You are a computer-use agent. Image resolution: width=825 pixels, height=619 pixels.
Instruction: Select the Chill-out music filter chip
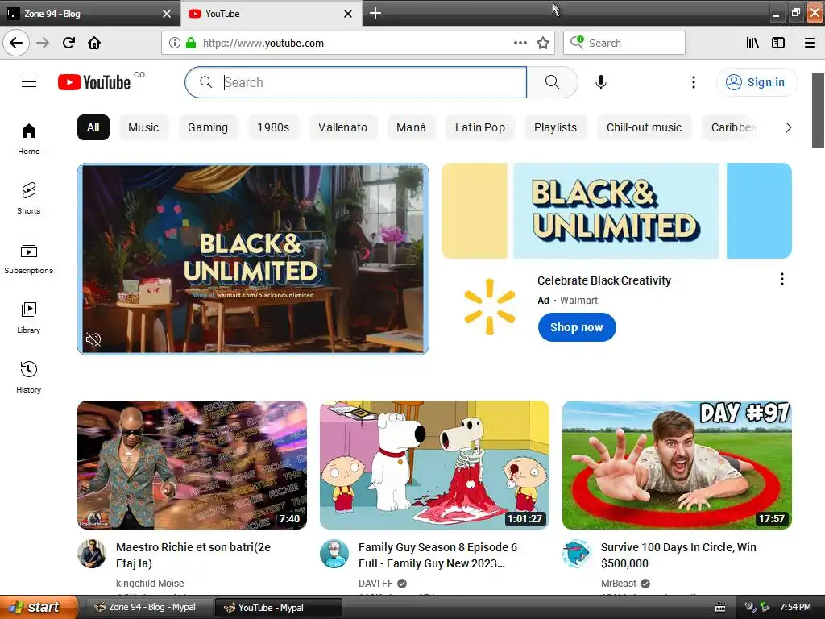tap(644, 127)
